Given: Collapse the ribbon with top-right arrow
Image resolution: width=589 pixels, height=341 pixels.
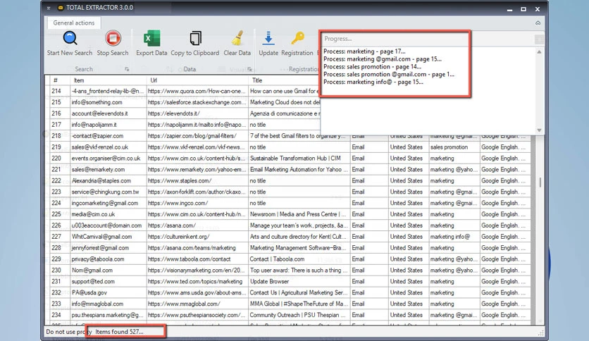Looking at the screenshot, I should coord(538,23).
